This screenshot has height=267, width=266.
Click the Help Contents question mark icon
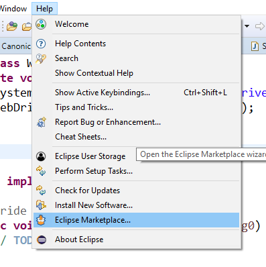41,44
